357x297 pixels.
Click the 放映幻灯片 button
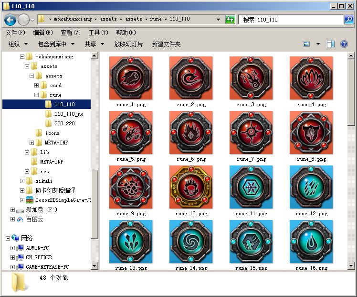coord(128,44)
